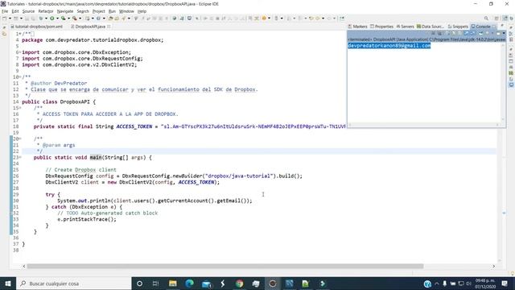Open the Source menu
Viewport: 515px width, 290px height.
(x=28, y=11)
